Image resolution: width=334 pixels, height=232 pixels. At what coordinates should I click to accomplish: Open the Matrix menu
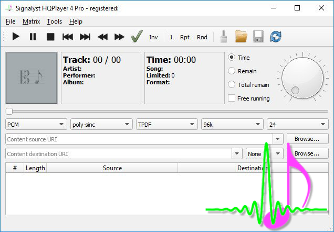(x=32, y=21)
